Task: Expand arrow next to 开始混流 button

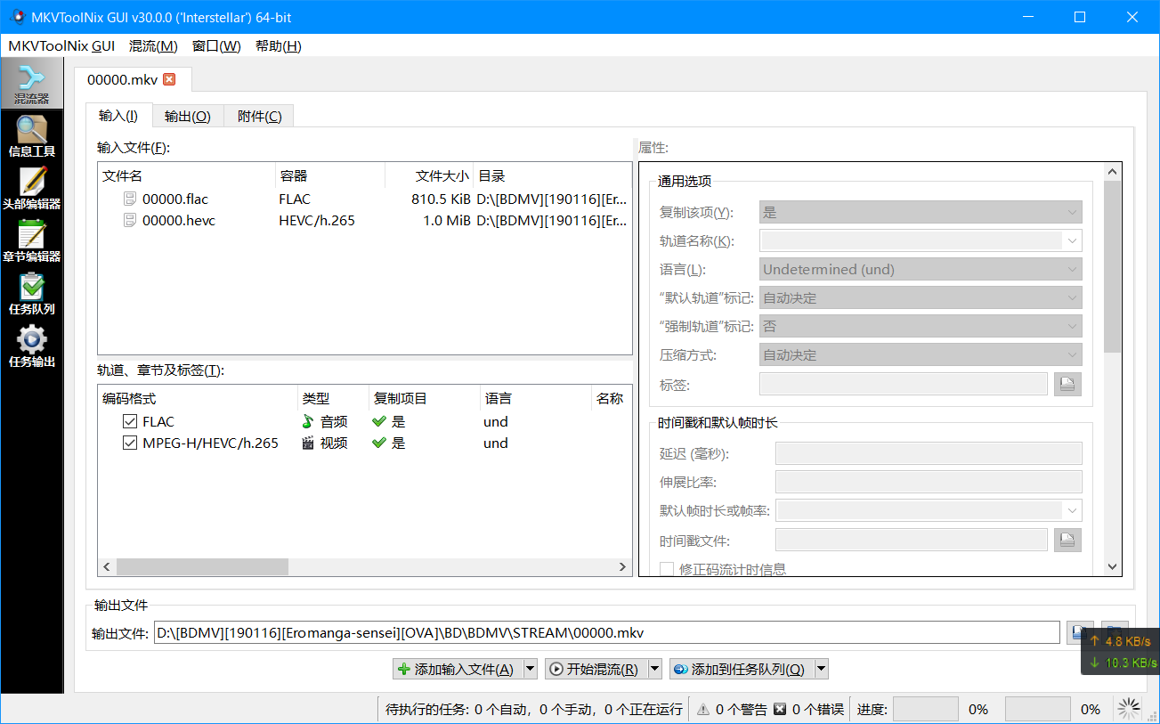Action: tap(655, 669)
